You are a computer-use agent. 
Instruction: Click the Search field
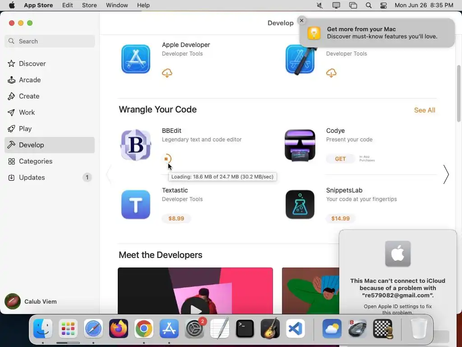pos(50,41)
